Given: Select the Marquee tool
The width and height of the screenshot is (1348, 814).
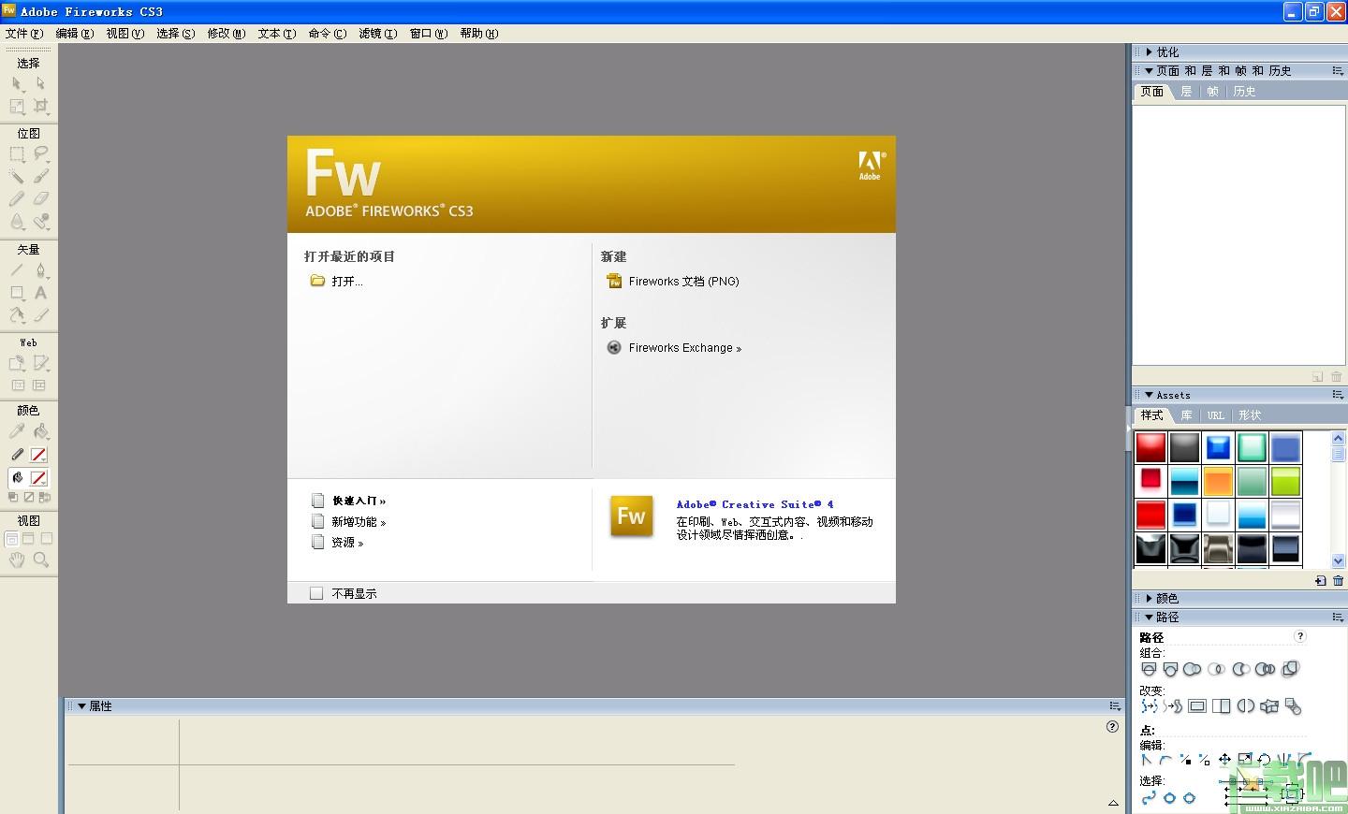Looking at the screenshot, I should 17,154.
